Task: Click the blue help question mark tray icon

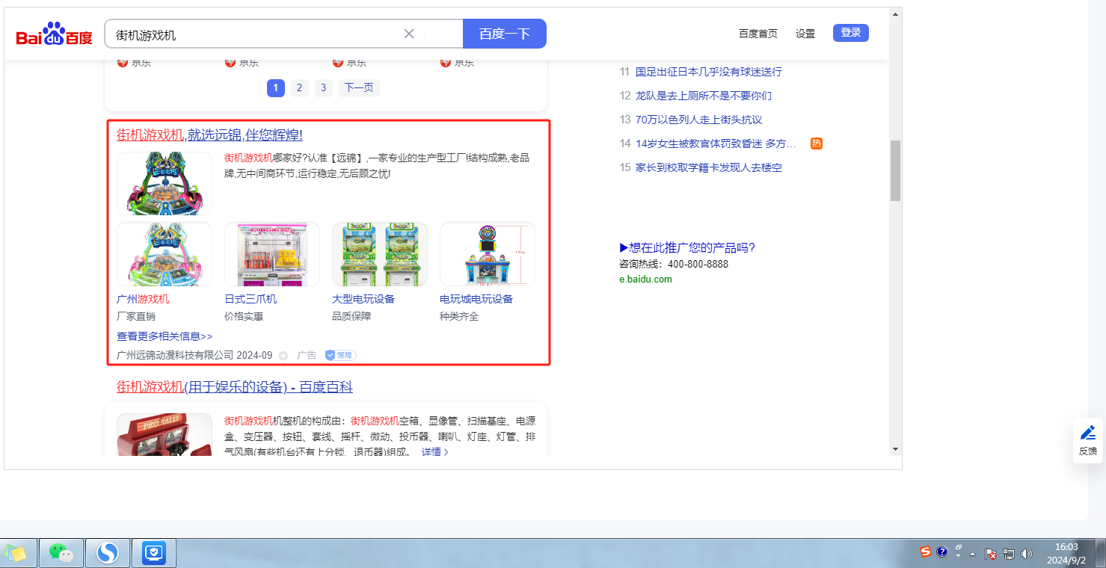Action: (x=942, y=552)
